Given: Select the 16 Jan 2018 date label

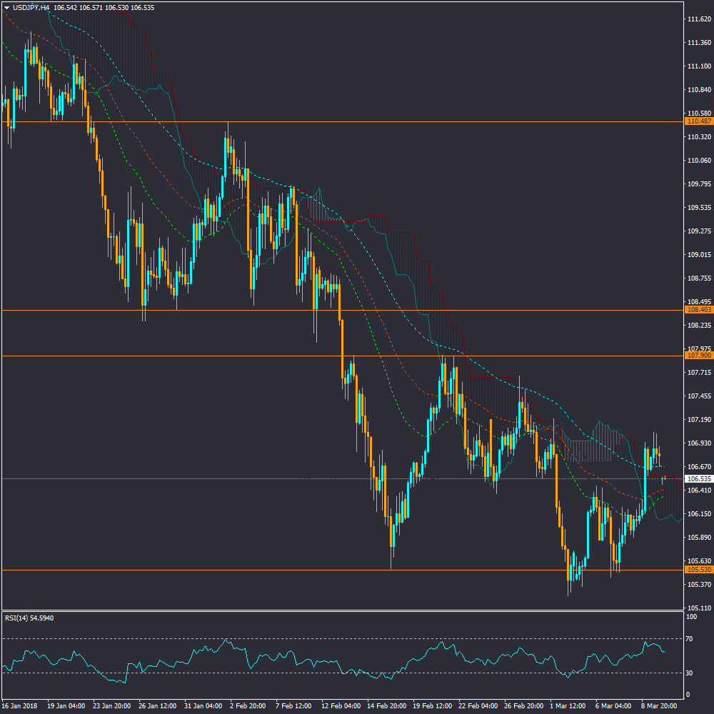Looking at the screenshot, I should (21, 705).
